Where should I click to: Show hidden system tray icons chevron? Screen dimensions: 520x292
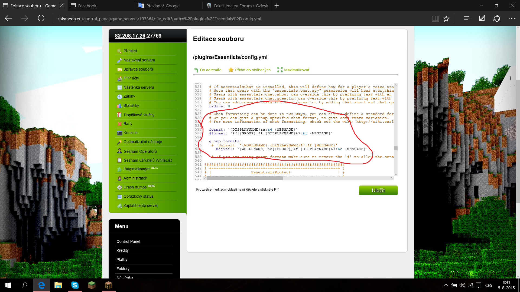click(446, 285)
